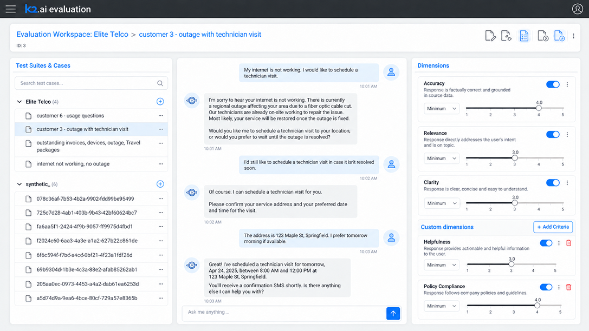
Task: Collapse the synthetic_ test suite
Action: (20, 184)
